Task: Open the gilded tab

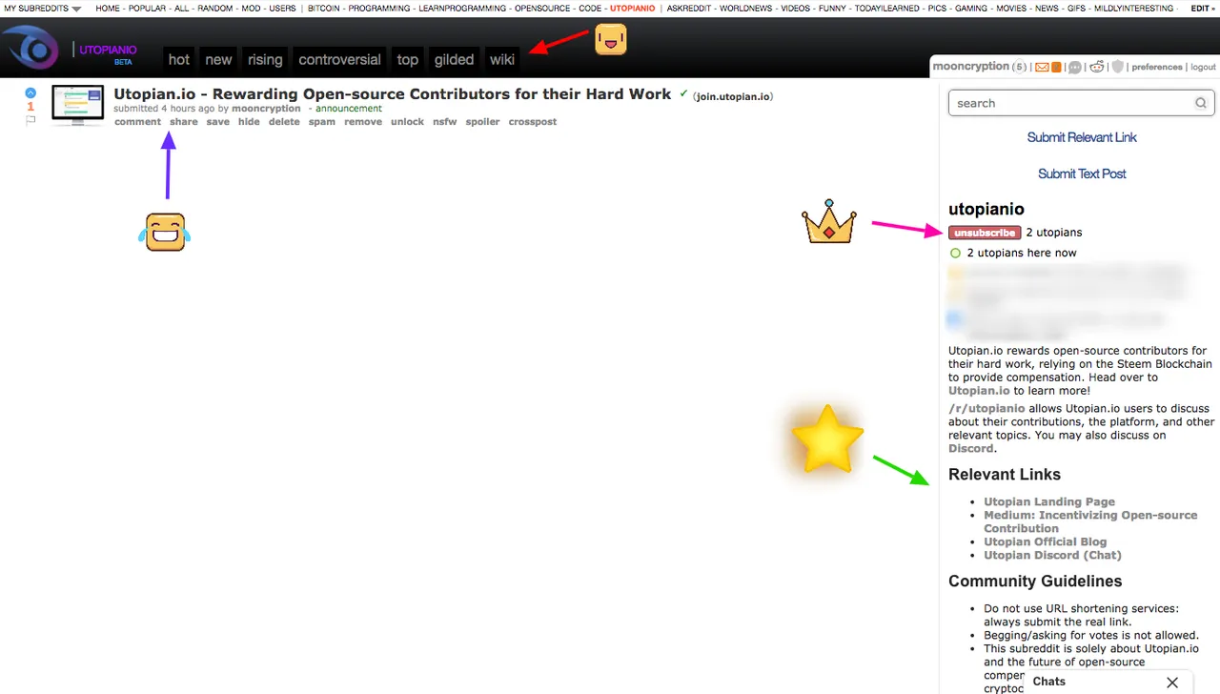Action: coord(454,59)
